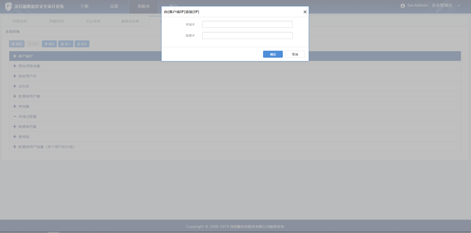Click the 导入 button in background toolbar
471x233 pixels.
tap(65, 44)
